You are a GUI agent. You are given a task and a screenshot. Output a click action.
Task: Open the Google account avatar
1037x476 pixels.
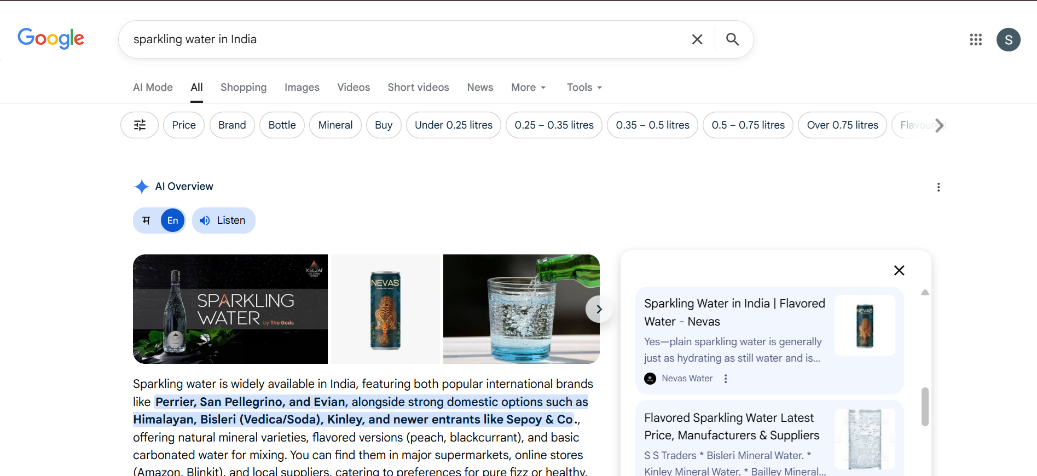pyautogui.click(x=1008, y=40)
